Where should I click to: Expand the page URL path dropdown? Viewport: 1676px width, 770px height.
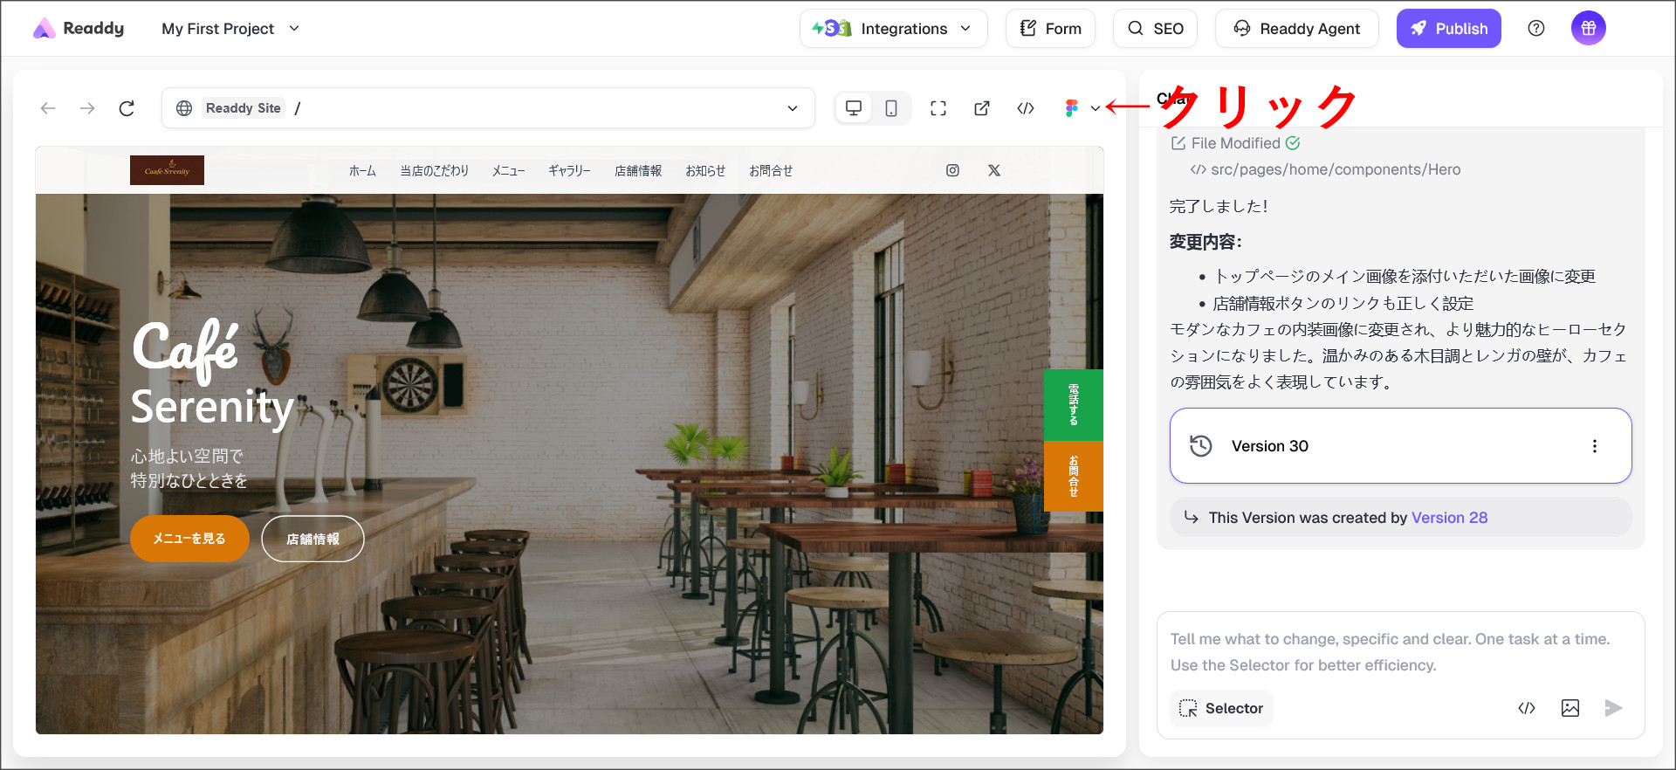click(793, 108)
